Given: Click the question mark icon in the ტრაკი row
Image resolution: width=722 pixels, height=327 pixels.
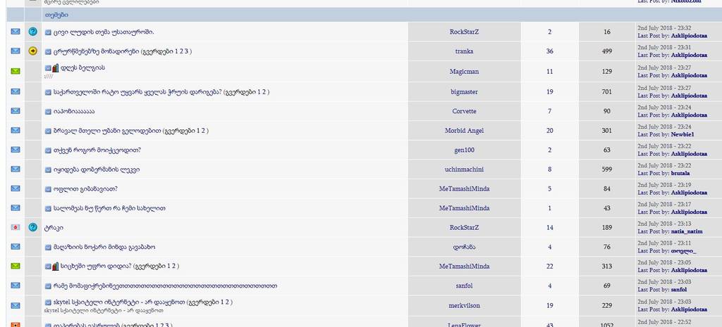Looking at the screenshot, I should pyautogui.click(x=32, y=227).
